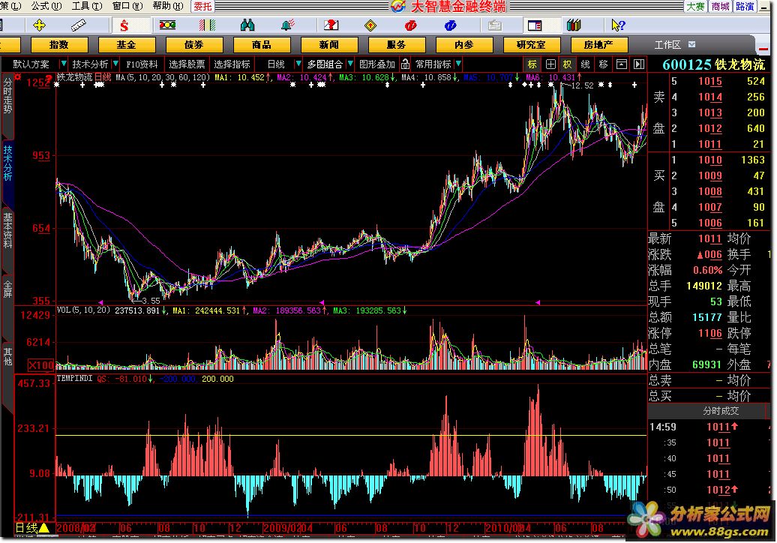Screen dimensions: 777x543
Task: Toggle the 标 marker button
Action: pos(532,64)
